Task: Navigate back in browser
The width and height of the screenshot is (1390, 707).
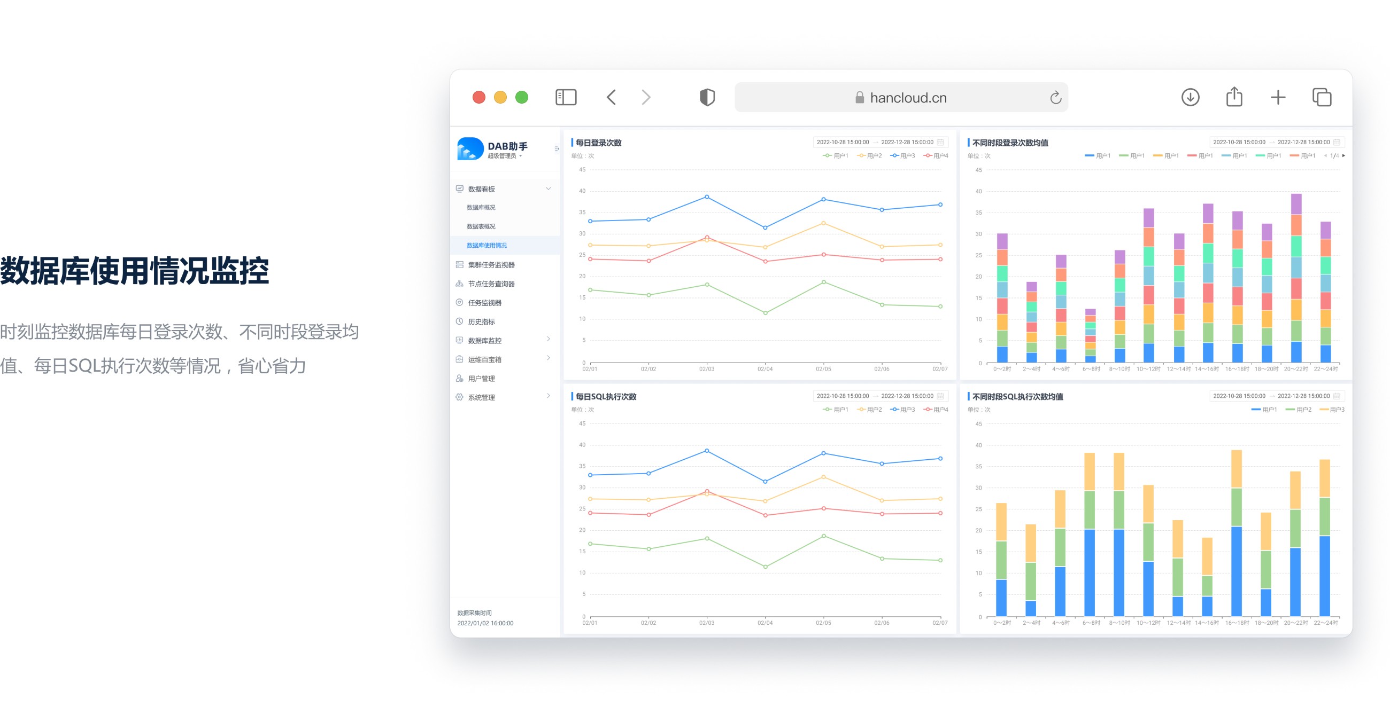Action: click(612, 98)
